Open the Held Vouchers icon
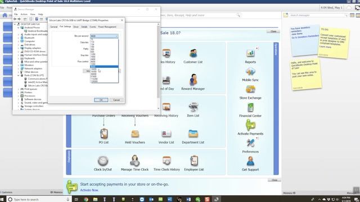Screen dimensions: 360x202 tap(135, 134)
